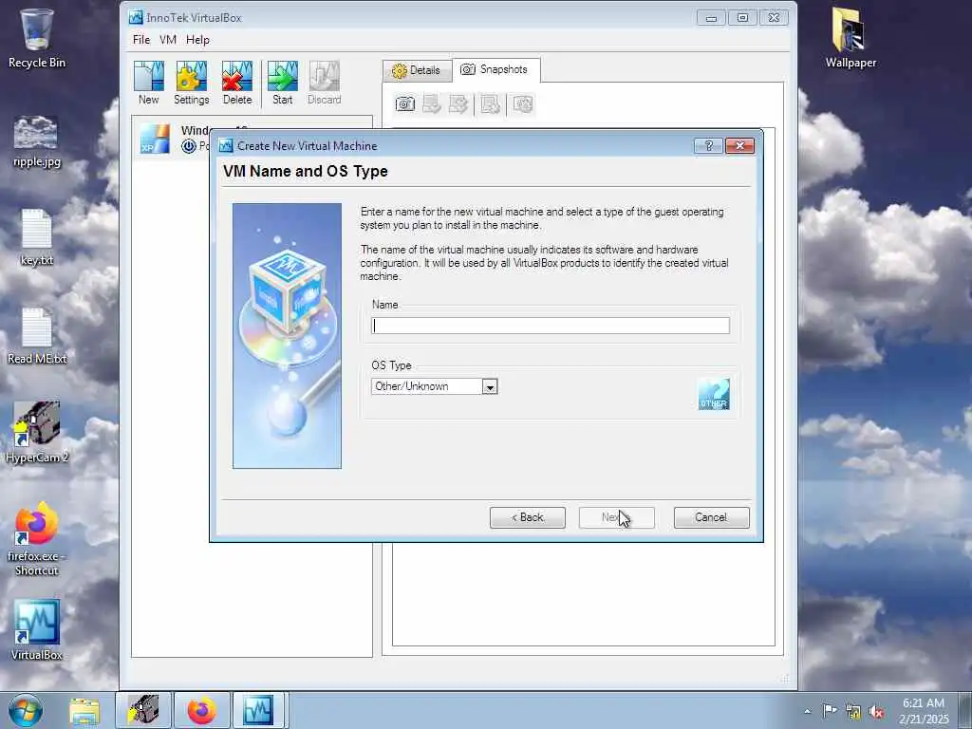The image size is (972, 729).
Task: Switch to HyperCam in the taskbar
Action: (143, 710)
